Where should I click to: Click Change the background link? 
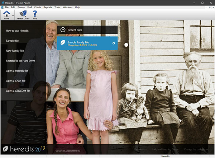click(x=196, y=149)
